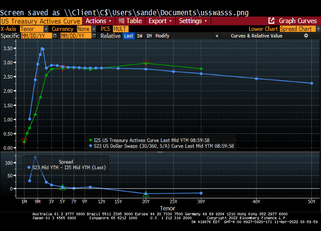Select the 1W relative period
The width and height of the screenshot is (321, 231).
click(x=140, y=36)
